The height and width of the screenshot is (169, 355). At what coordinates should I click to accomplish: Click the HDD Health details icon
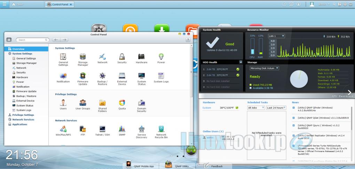pos(240,62)
